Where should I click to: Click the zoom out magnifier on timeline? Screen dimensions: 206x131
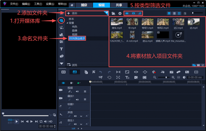(154, 77)
